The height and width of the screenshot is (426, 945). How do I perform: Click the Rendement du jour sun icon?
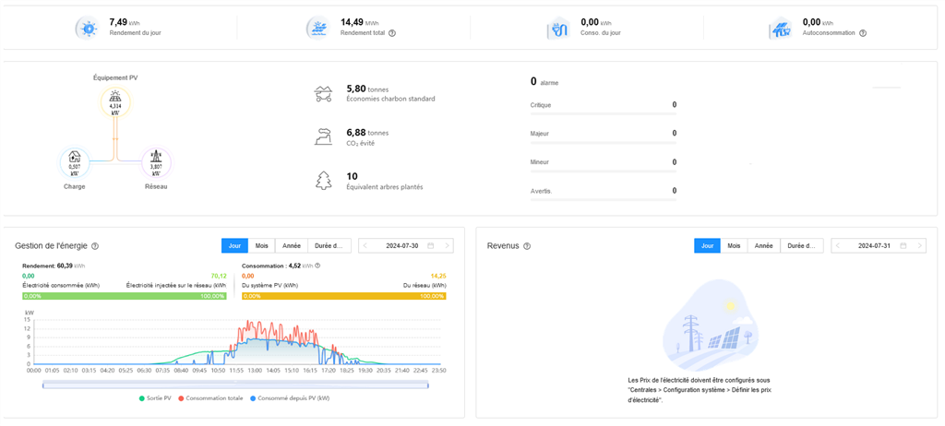click(x=88, y=29)
